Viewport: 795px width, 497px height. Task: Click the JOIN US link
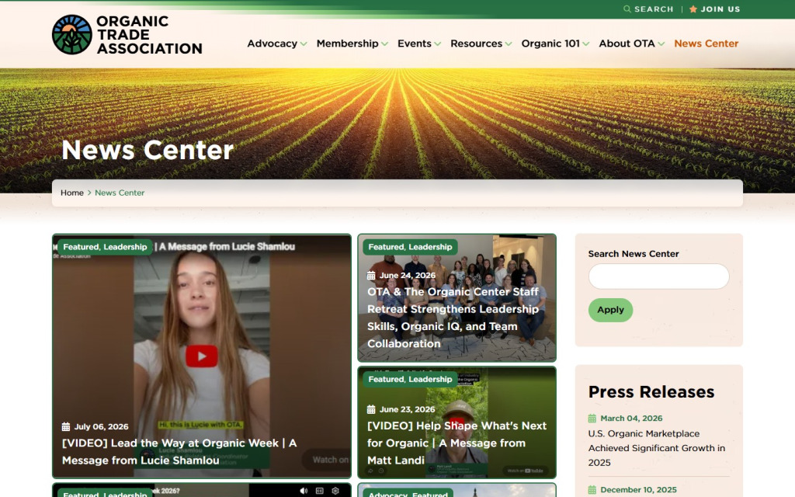pos(720,9)
